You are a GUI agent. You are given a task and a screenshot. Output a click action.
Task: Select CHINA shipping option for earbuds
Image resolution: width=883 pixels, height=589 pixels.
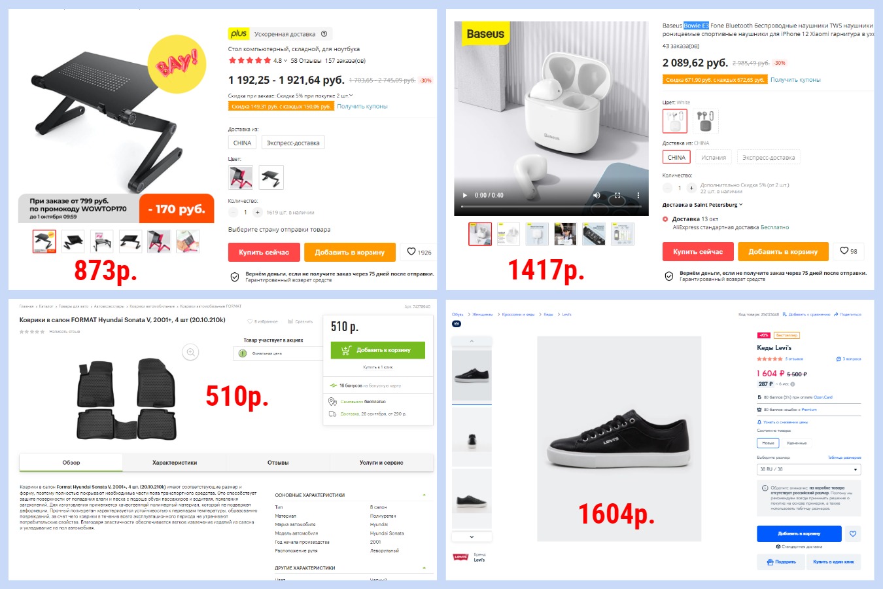click(676, 157)
